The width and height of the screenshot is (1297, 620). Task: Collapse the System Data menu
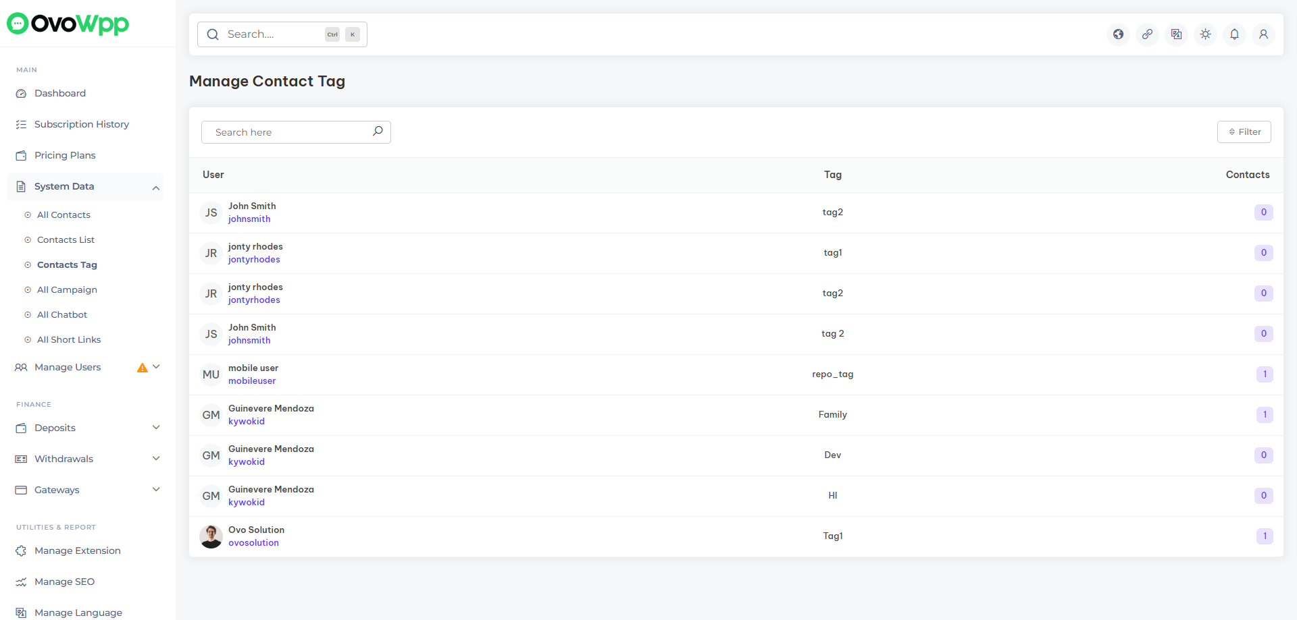coord(156,188)
